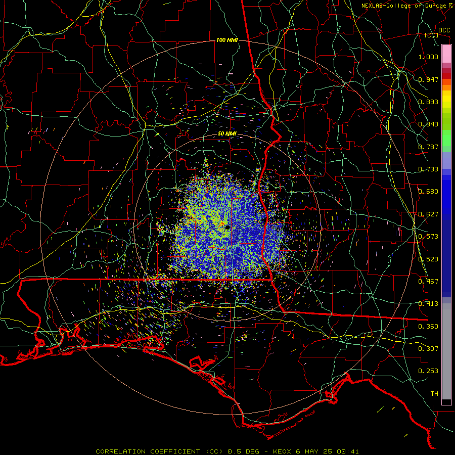Click the 0.680 scale value

pyautogui.click(x=428, y=192)
